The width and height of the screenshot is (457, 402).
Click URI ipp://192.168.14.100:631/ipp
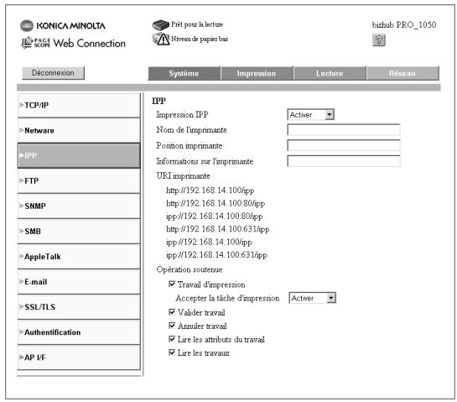click(216, 254)
